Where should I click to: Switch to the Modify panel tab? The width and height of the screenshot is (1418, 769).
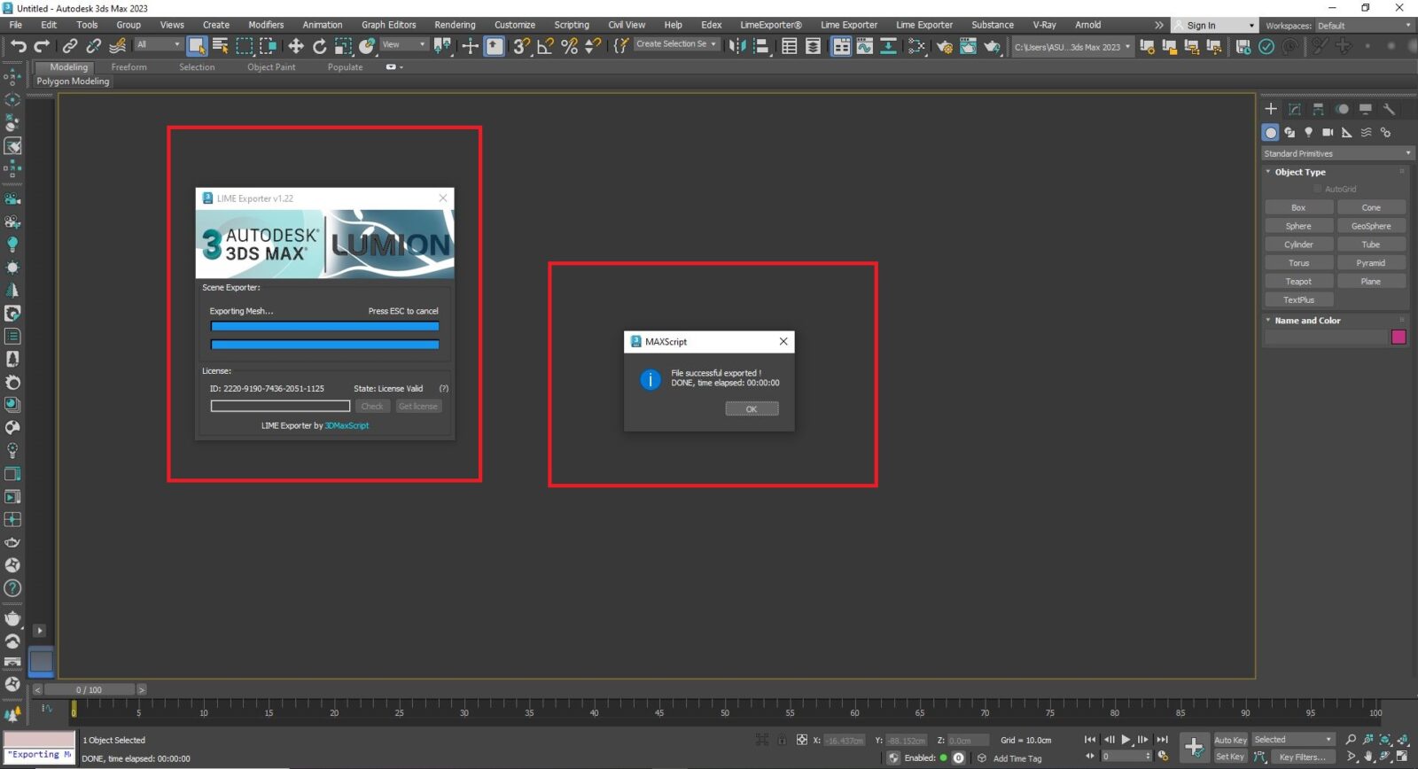click(1295, 109)
